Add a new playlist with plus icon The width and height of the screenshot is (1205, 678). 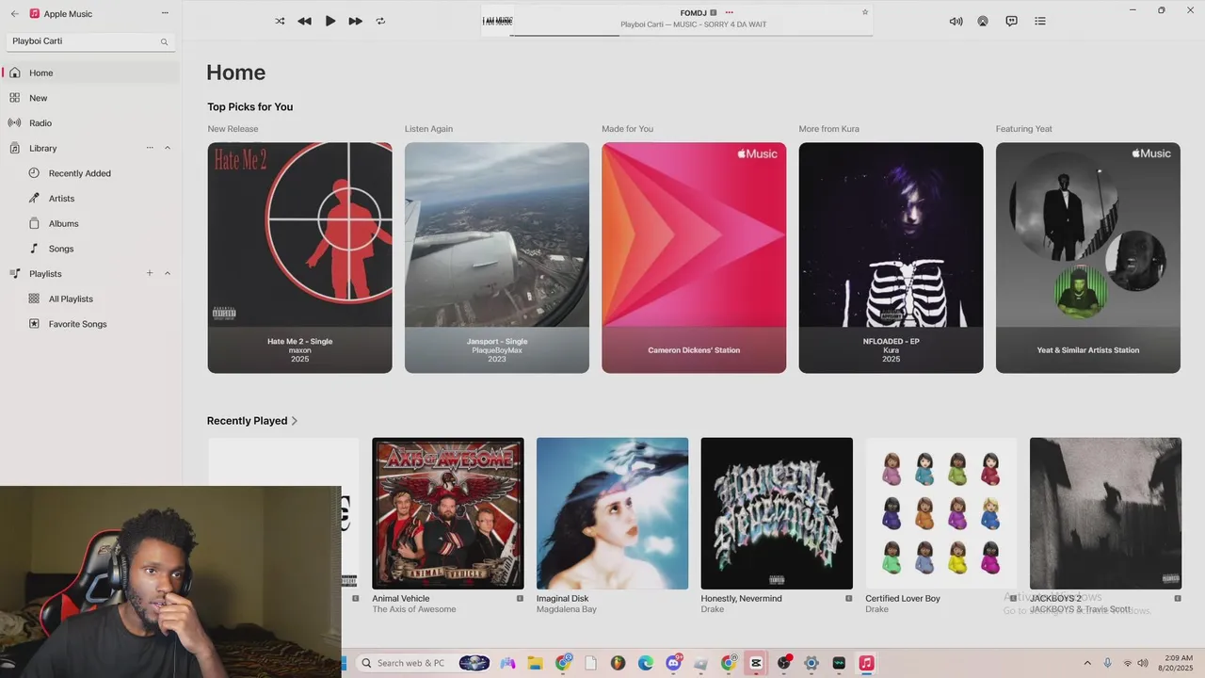click(x=150, y=273)
